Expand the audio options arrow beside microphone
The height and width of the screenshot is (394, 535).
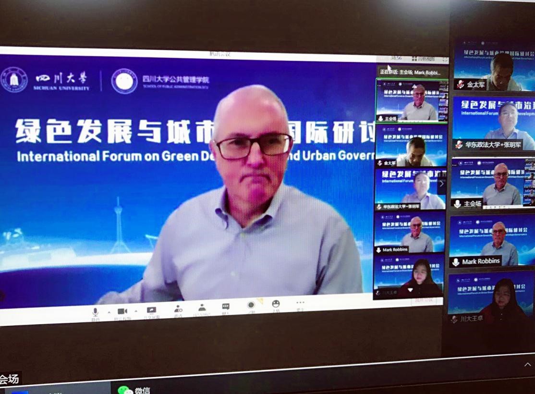109,312
